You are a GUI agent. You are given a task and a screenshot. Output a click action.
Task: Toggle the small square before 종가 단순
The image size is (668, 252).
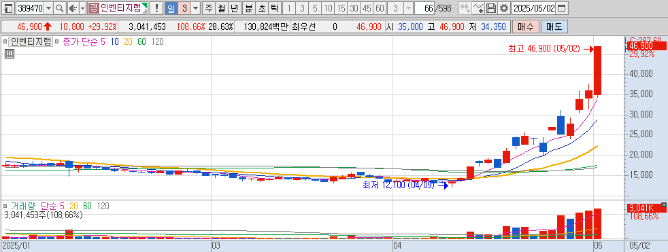56,41
